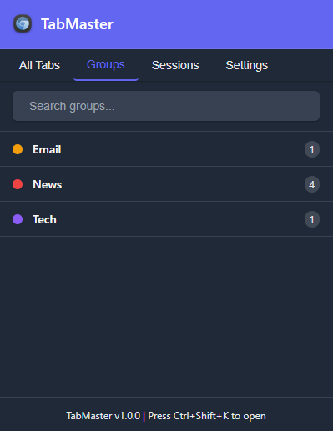The width and height of the screenshot is (333, 431).
Task: Go to the Settings tab
Action: [x=247, y=65]
